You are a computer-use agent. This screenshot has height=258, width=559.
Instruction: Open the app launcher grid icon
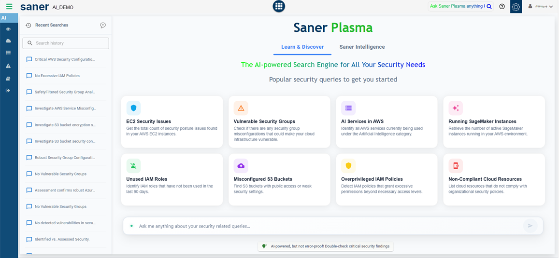(279, 6)
